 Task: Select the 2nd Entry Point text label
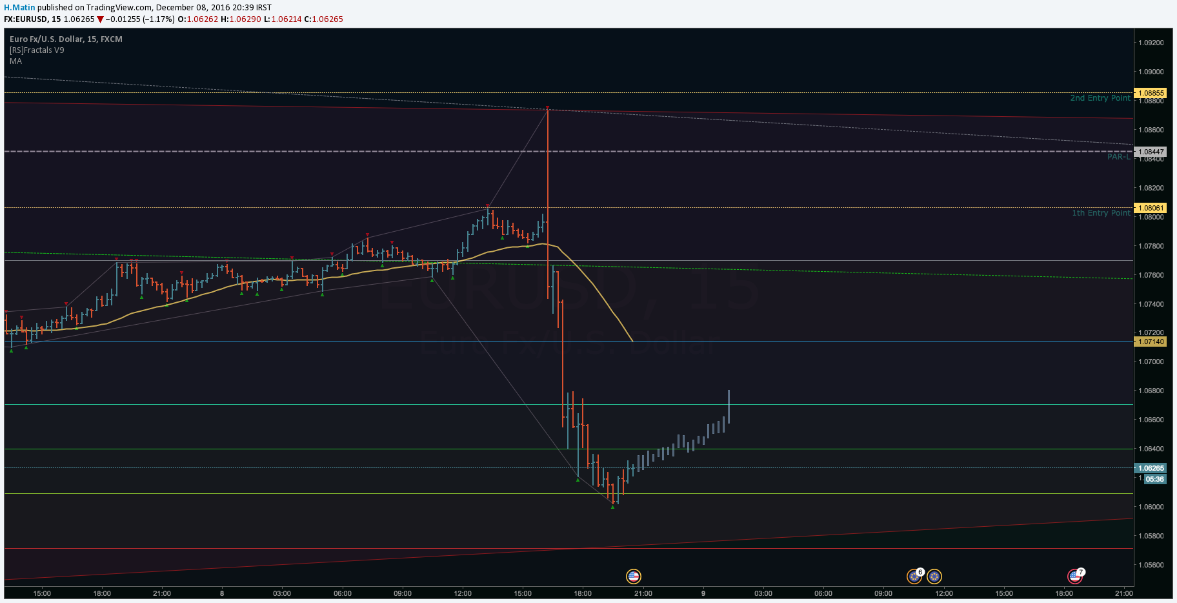[1100, 98]
